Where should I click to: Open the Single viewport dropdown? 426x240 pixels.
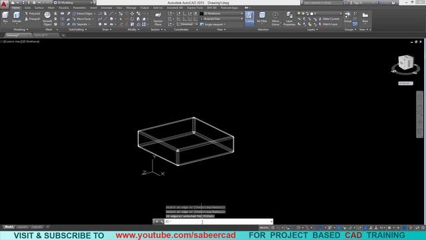click(213, 24)
